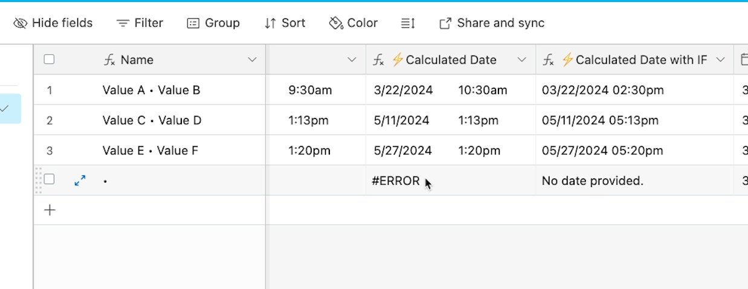Open the Group menu
748x289 pixels.
click(213, 23)
